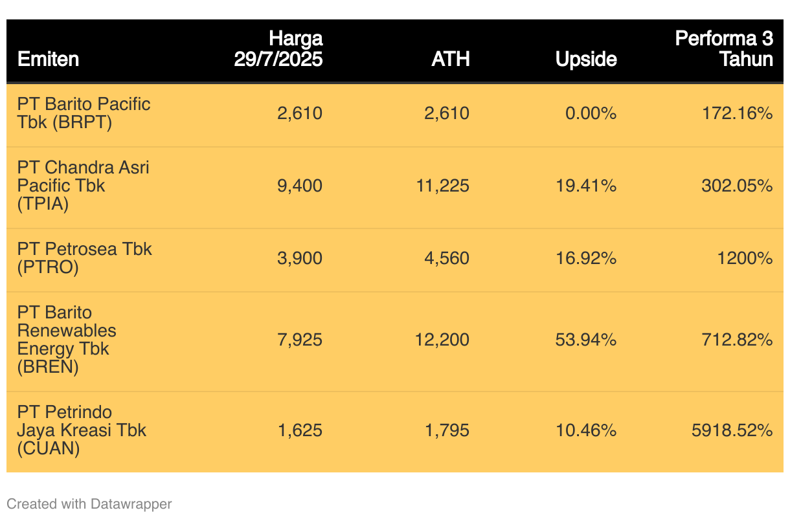This screenshot has width=790, height=519.
Task: Click the 1200% performance value for PTRO
Action: (745, 259)
